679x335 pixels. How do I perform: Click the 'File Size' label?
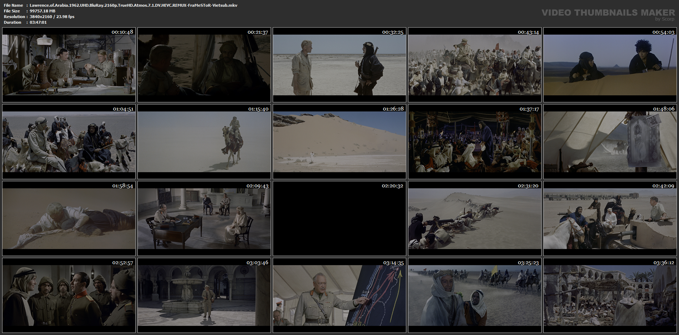[12, 11]
